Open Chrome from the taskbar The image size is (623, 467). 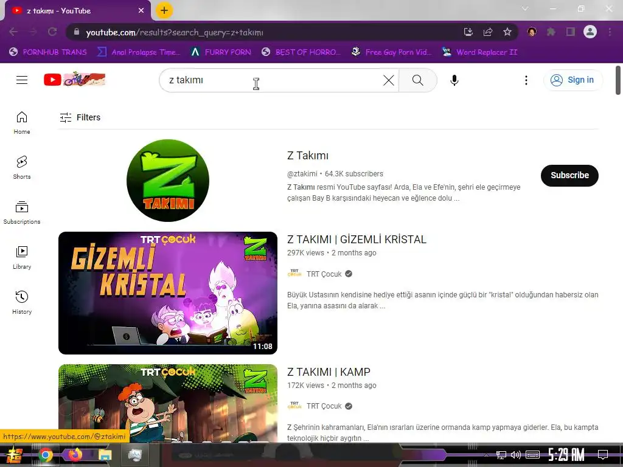point(45,455)
